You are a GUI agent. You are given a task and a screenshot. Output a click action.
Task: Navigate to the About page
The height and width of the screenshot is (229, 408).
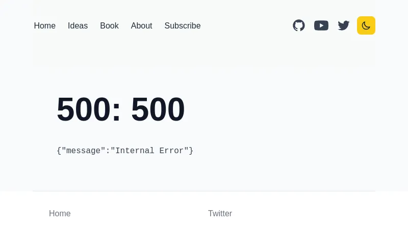141,25
